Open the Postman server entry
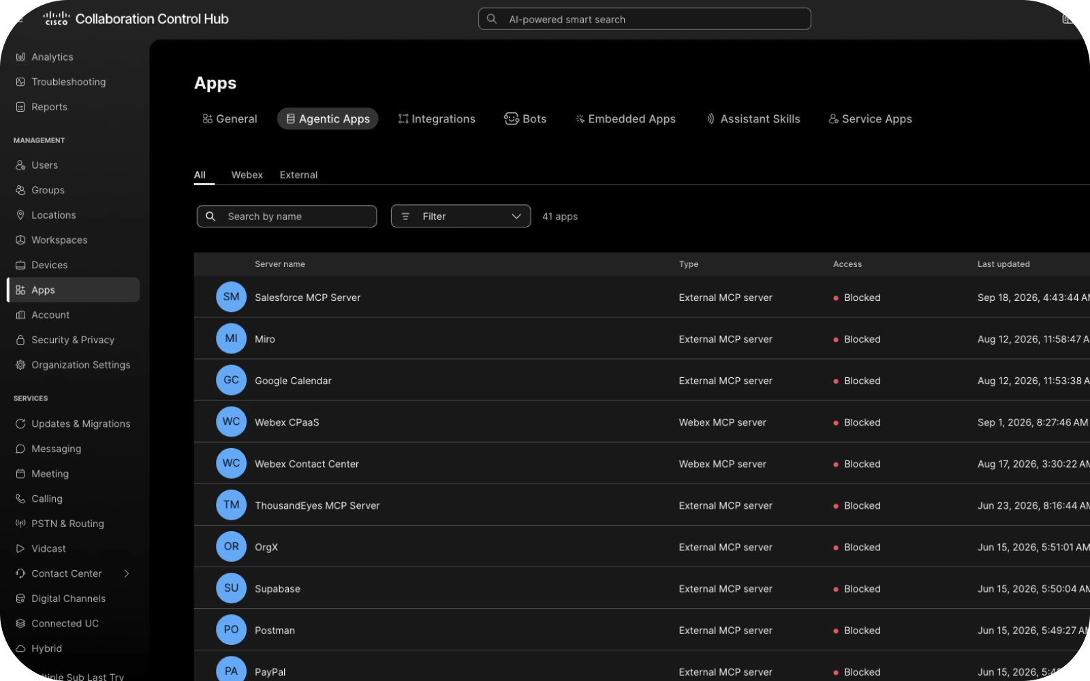Image resolution: width=1090 pixels, height=681 pixels. coord(642,629)
